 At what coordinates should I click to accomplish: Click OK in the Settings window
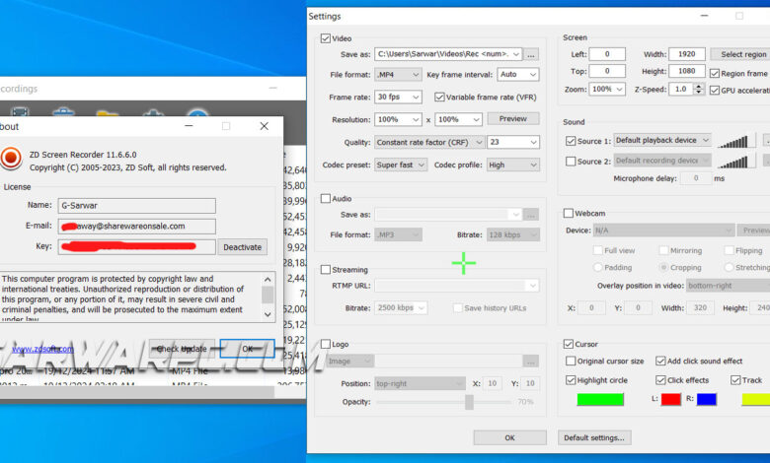click(509, 437)
